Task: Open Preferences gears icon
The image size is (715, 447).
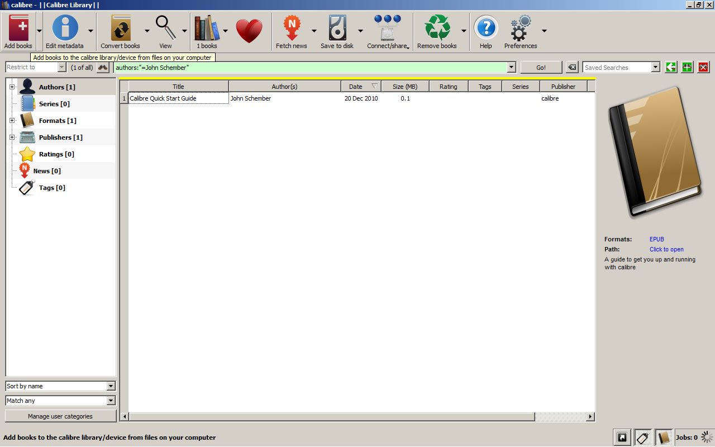Action: pos(521,29)
